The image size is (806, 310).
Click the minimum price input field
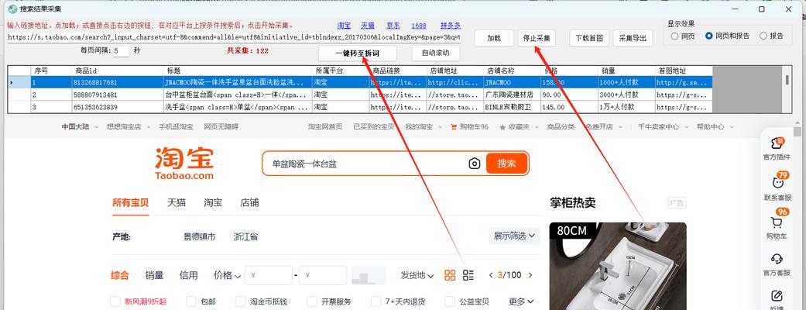pyautogui.click(x=269, y=275)
